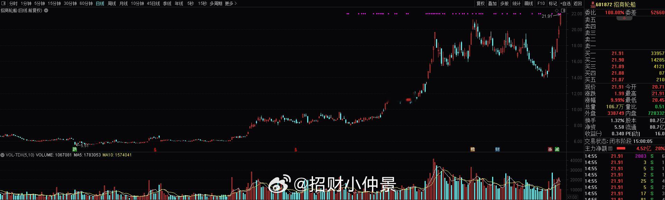Select the 15分钟 period tab
Image resolution: width=665 pixels, height=200 pixels.
pyautogui.click(x=54, y=3)
